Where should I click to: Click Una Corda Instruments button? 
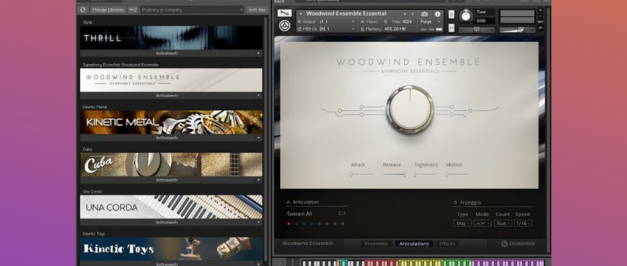pos(167,222)
